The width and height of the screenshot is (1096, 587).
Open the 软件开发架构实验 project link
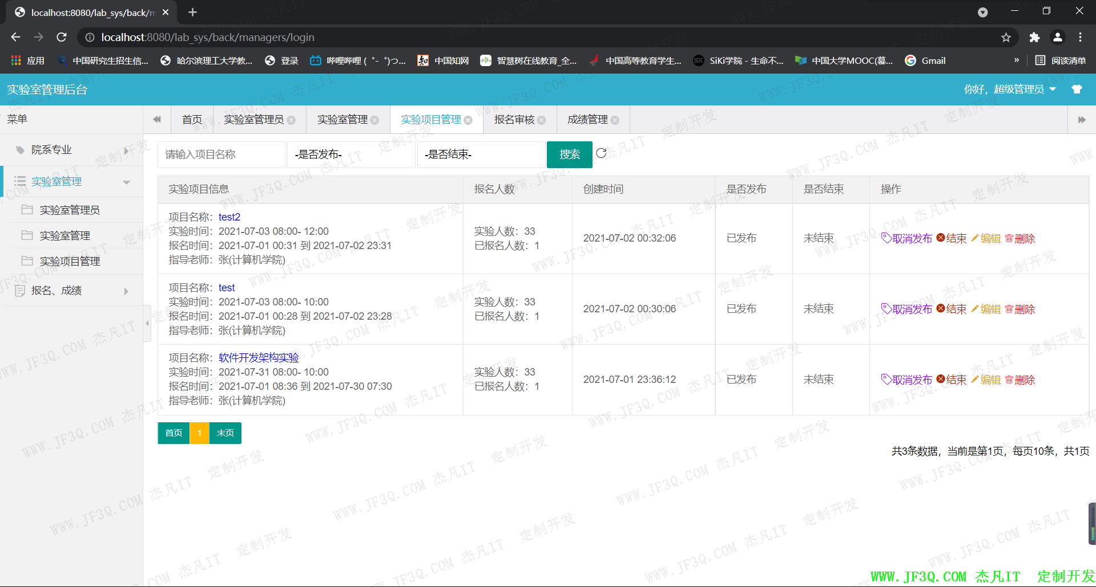tap(259, 358)
